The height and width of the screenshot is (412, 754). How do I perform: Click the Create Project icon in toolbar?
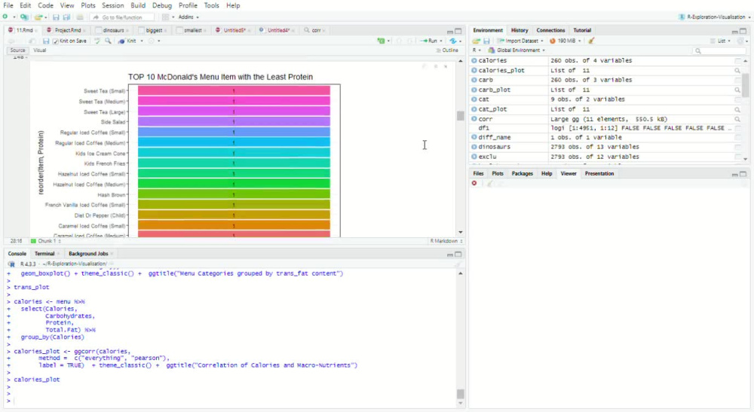24,17
